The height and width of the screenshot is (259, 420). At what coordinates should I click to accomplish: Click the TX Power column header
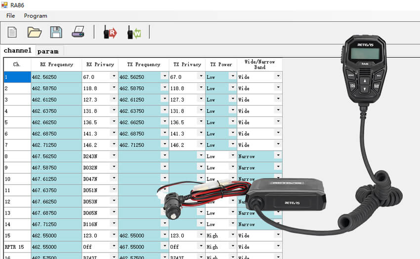221,65
